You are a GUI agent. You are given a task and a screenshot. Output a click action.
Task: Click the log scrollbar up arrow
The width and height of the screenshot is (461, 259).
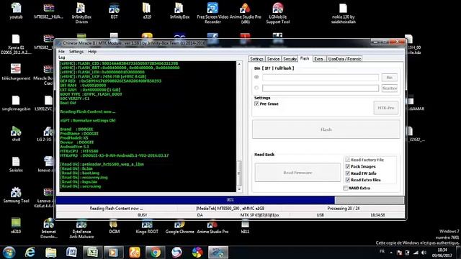point(239,64)
